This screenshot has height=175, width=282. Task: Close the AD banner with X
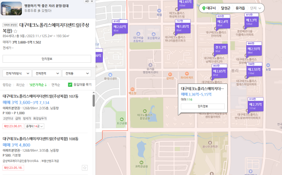pos(92,1)
